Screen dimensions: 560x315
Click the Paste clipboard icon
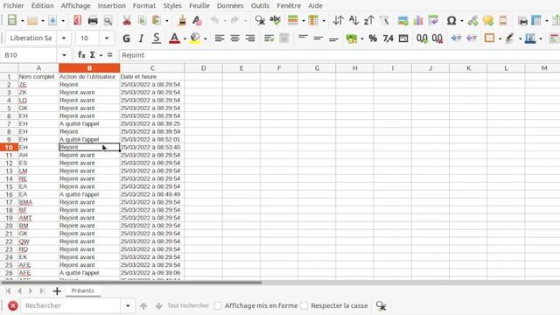tap(157, 20)
